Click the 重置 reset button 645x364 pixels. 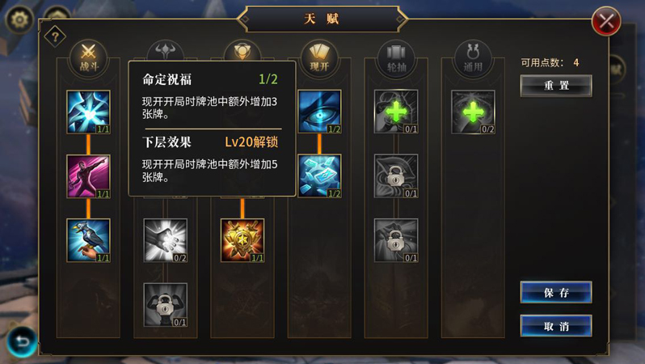[556, 86]
